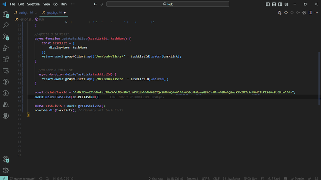Open the editor More Actions menu

click(316, 12)
